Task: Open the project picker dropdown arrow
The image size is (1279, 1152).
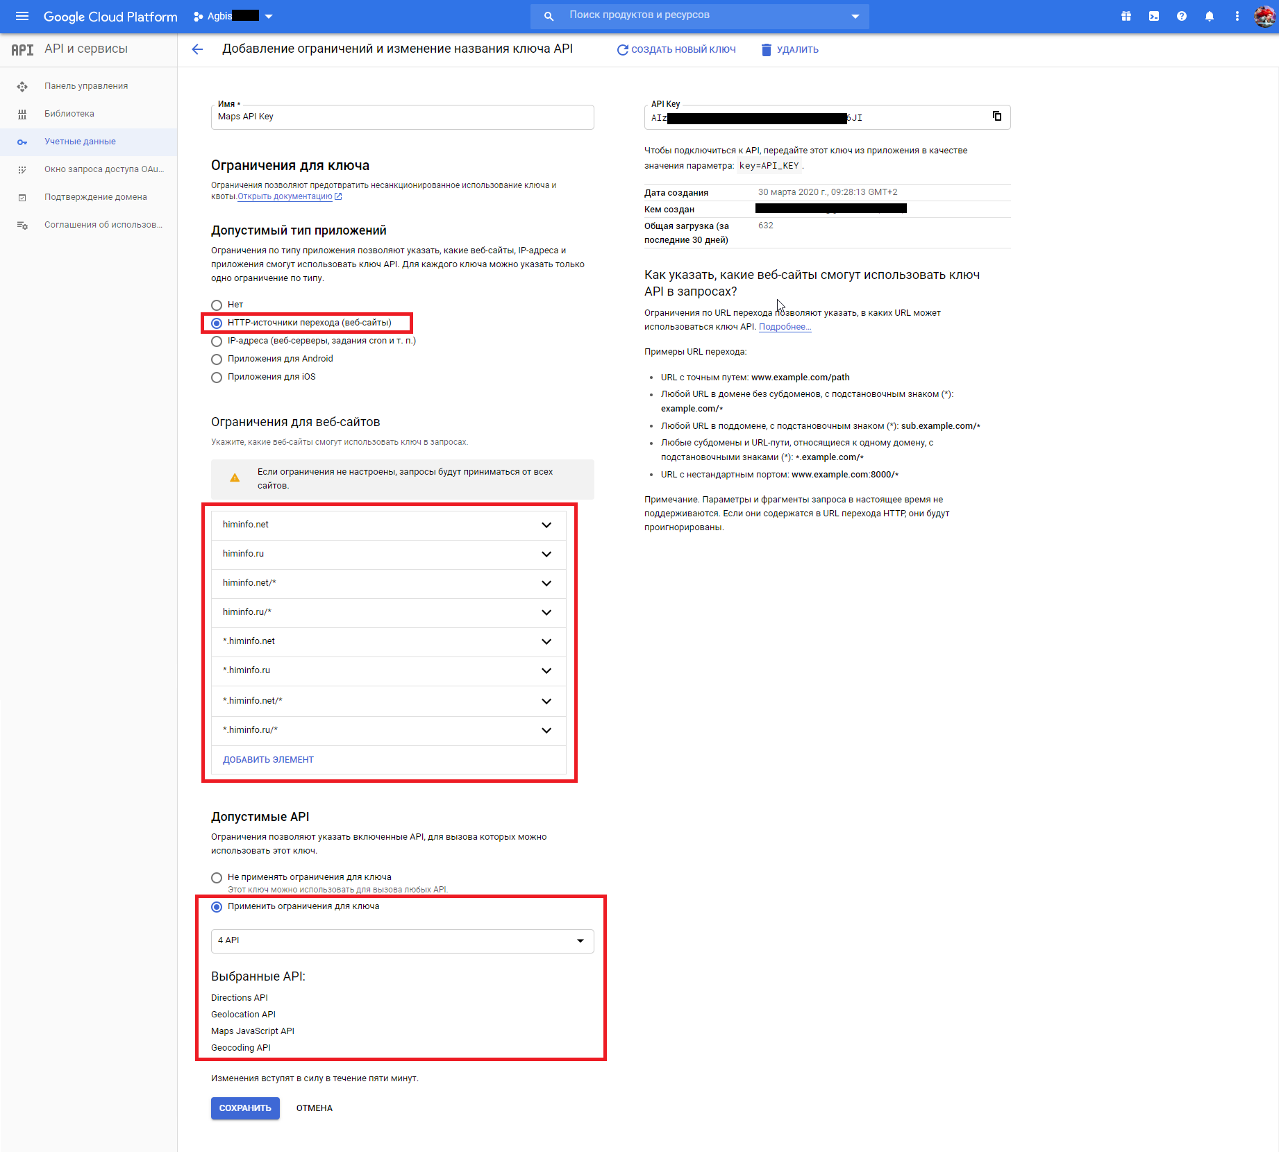Action: (269, 16)
